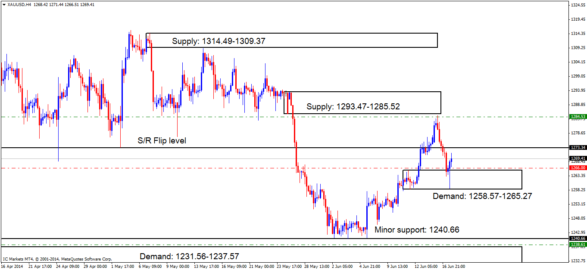Viewport: 587px width, 270px height.
Task: Click the '13 May 17:00' time axis label
Action: [x=206, y=267]
